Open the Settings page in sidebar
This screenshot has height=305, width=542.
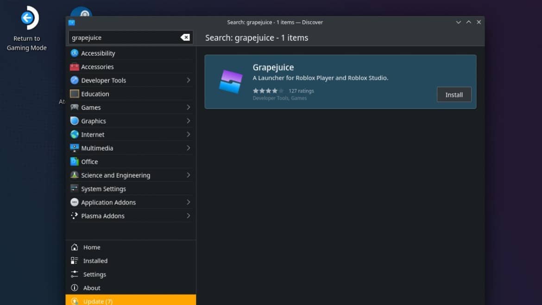tap(95, 274)
